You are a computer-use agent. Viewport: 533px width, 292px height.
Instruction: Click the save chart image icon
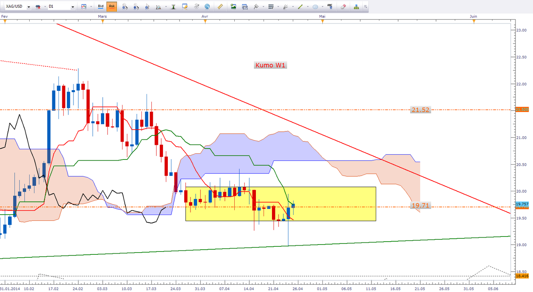click(233, 7)
